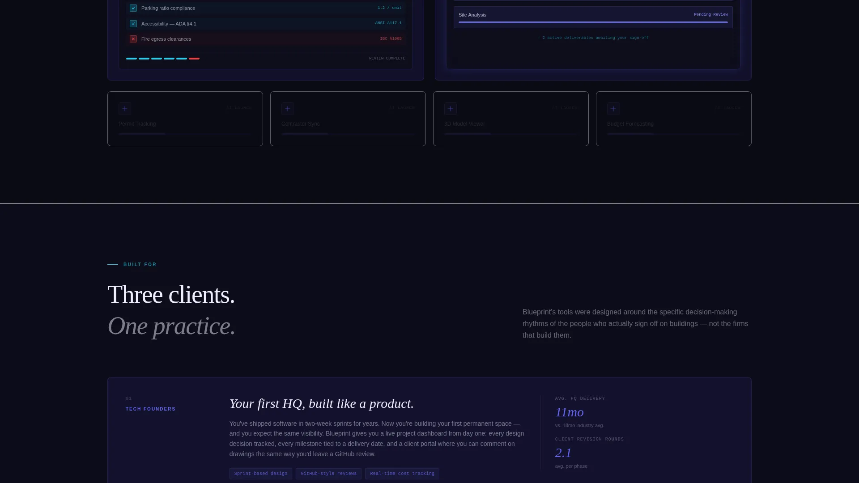Image resolution: width=859 pixels, height=483 pixels.
Task: Click the Permit Tracking progress bar
Action: (x=185, y=134)
